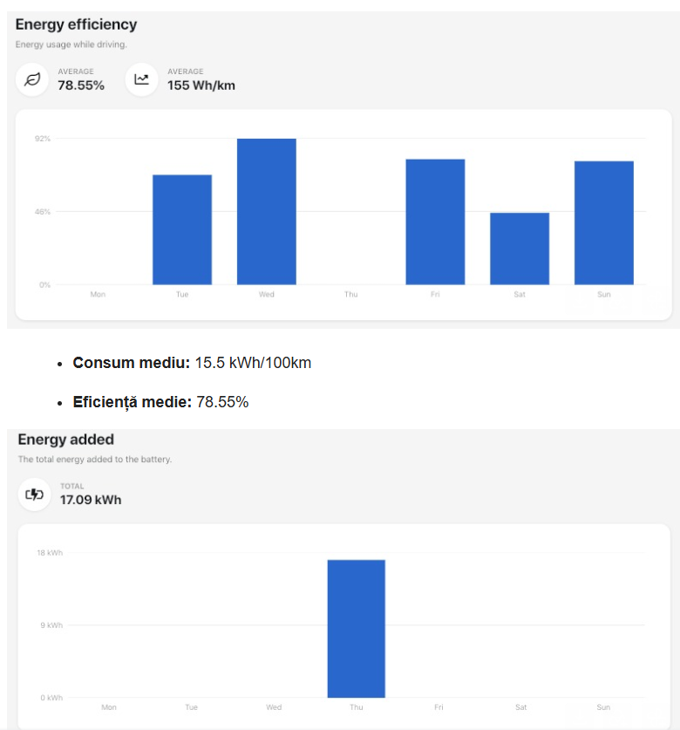
Task: Select the Wednesday efficiency bar
Action: (267, 211)
